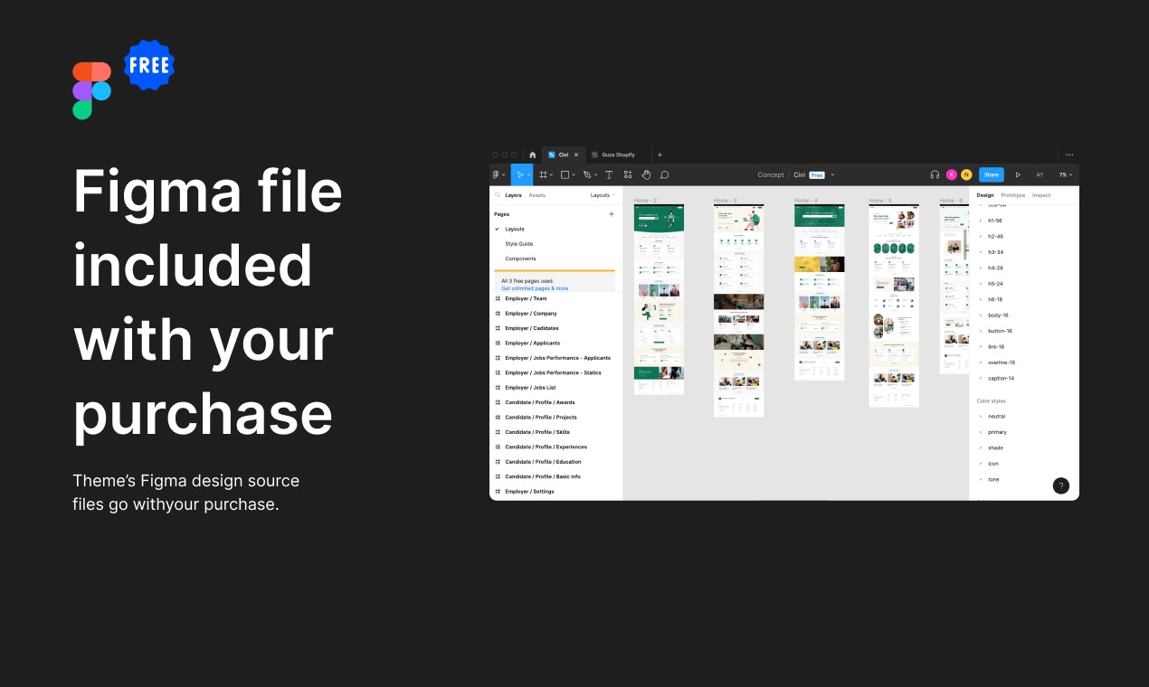The width and height of the screenshot is (1149, 687).
Task: Click frame icon of Employer / Team
Action: pos(498,298)
